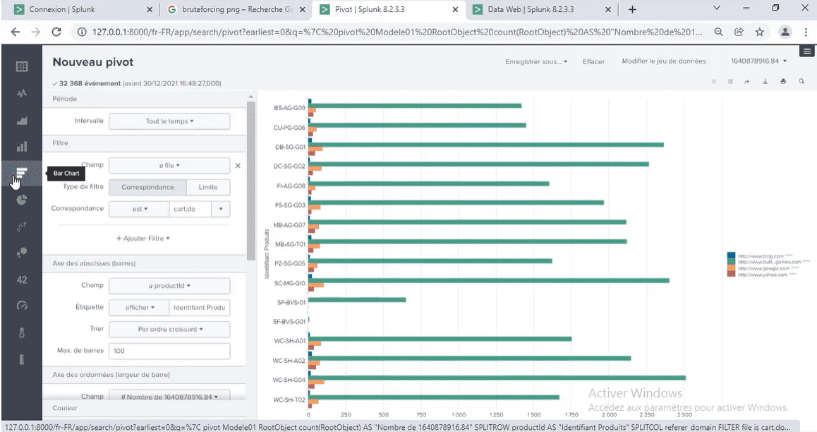Open the browser zoom magnifier icon
This screenshot has height=432, width=817.
tap(718, 32)
